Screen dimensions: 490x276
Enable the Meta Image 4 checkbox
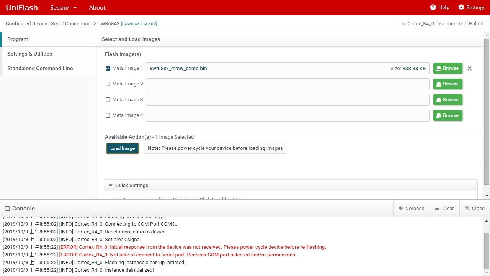(108, 115)
